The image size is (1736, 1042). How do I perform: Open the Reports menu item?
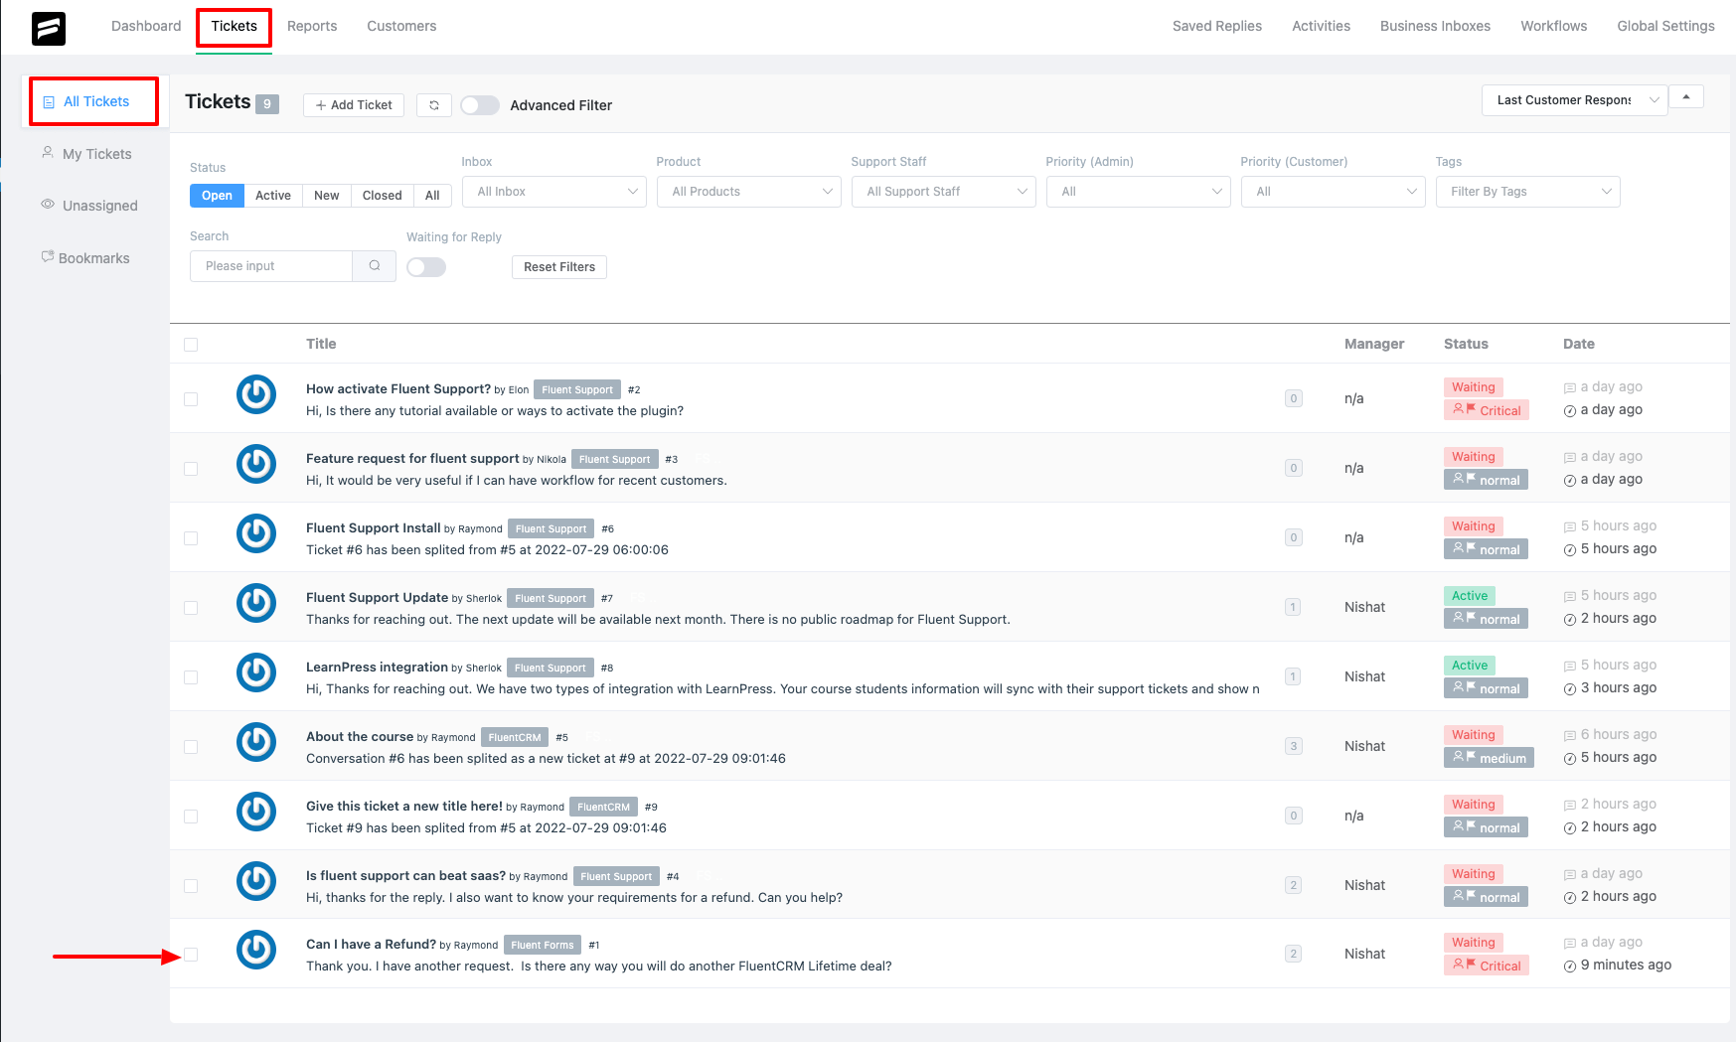pyautogui.click(x=312, y=26)
